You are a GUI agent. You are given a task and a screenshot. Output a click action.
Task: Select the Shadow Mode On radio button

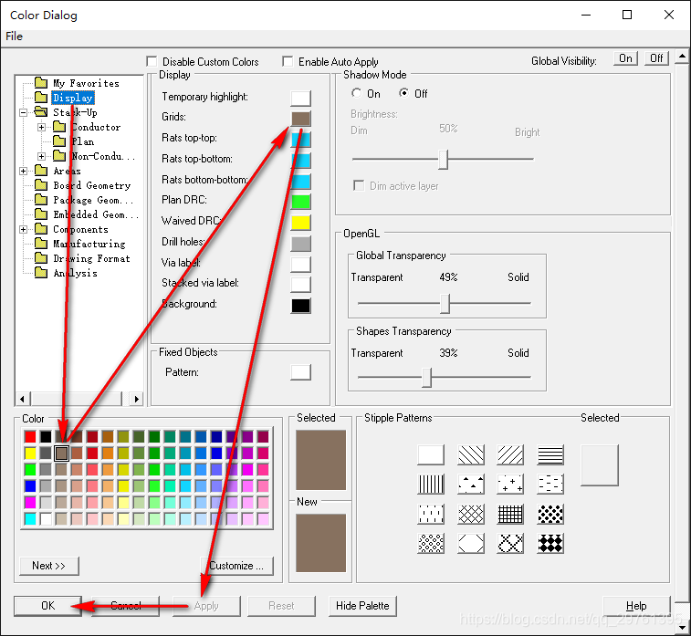tap(357, 93)
